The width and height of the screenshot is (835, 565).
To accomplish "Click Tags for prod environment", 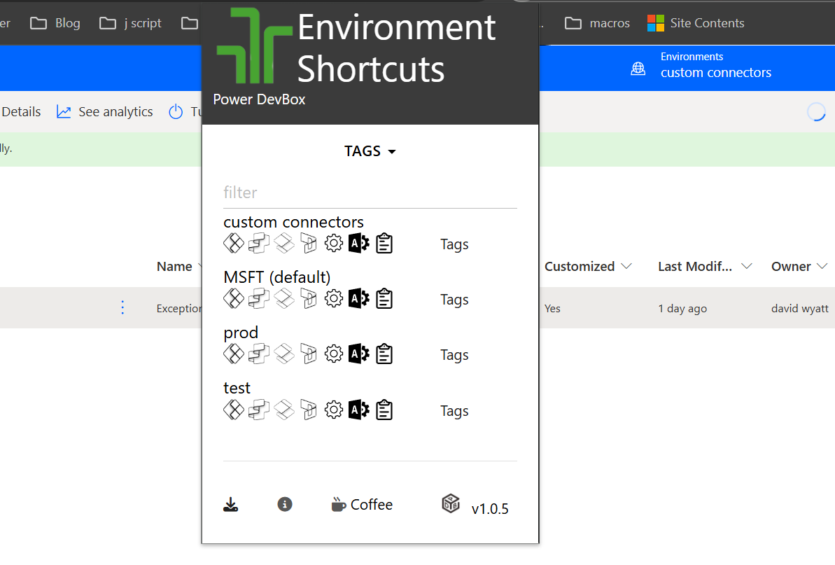I will [454, 355].
